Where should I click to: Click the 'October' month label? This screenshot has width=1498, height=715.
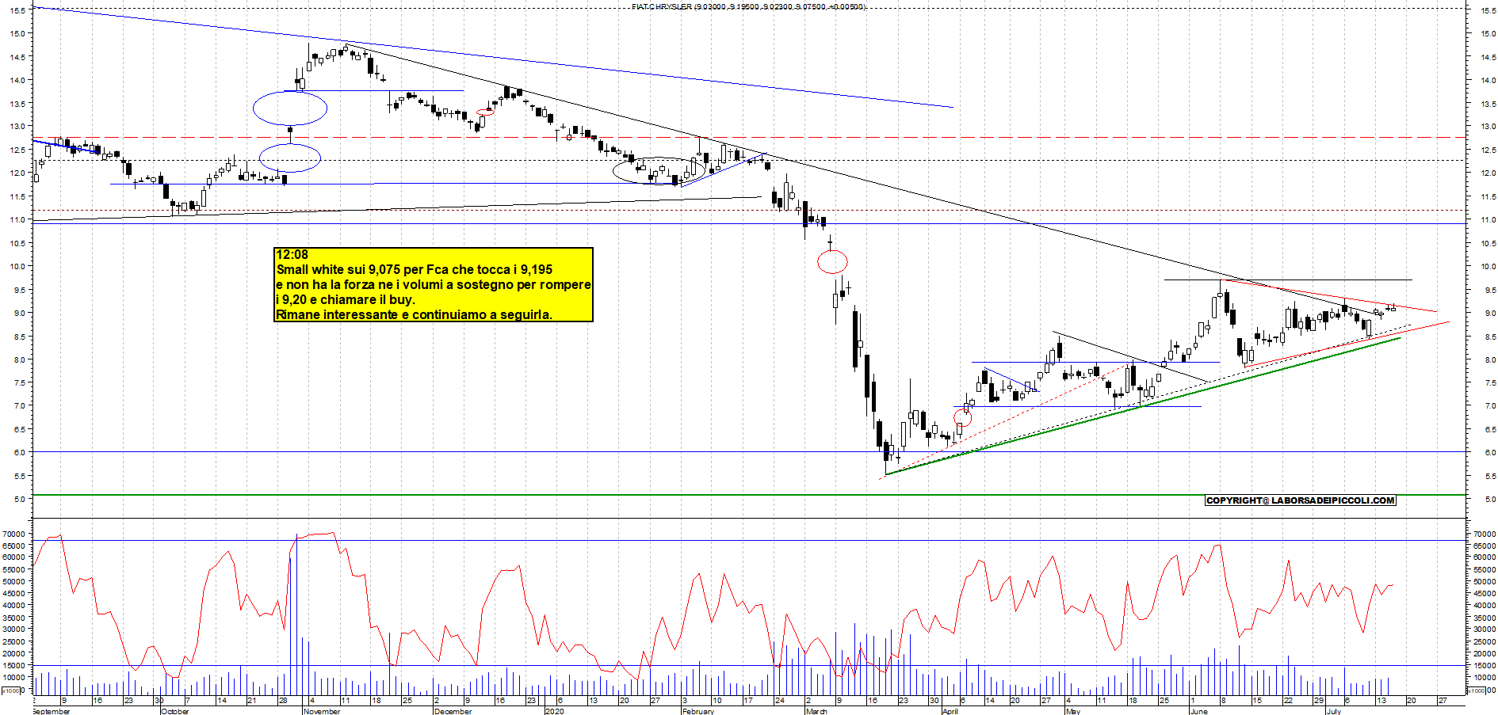[175, 711]
